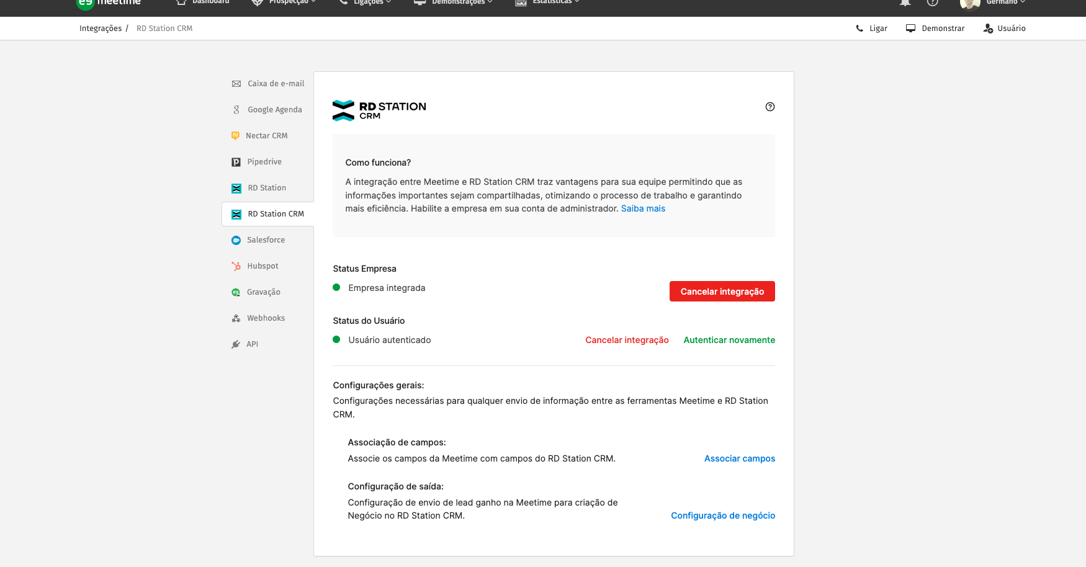Screen dimensions: 1086x567
Task: Click the monitor icon next to Demonstrar
Action: (910, 29)
